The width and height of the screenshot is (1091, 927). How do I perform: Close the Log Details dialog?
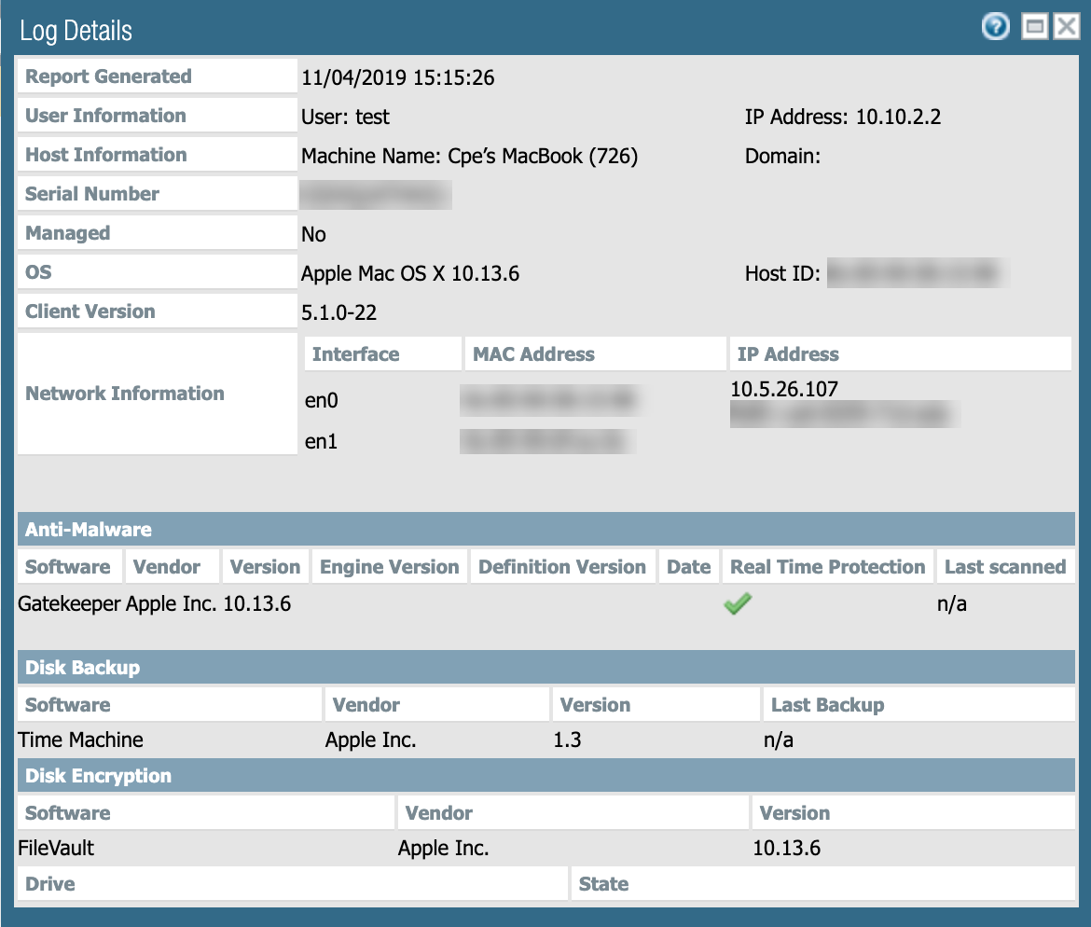(x=1066, y=28)
